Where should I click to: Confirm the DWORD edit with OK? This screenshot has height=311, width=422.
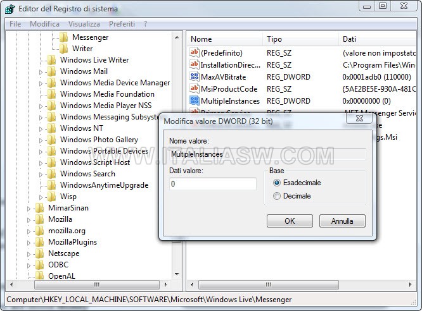[290, 221]
